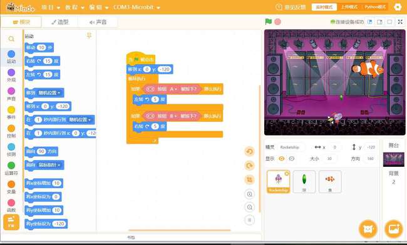Open the extensions button in sidebar
Screen dimensions: 407x245
(x=11, y=222)
